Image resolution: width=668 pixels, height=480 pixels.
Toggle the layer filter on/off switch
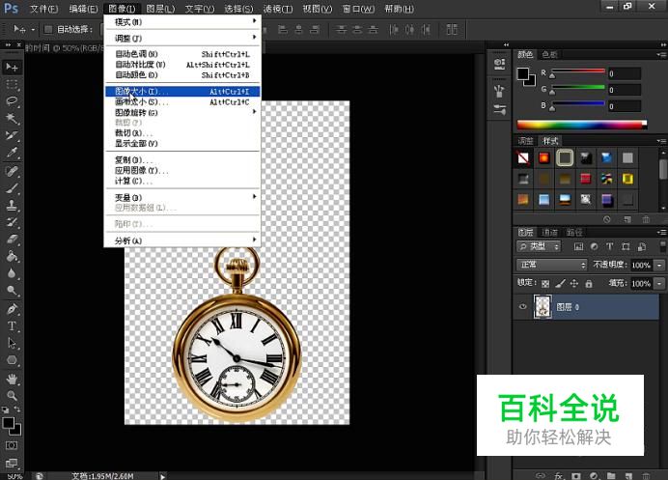coord(662,246)
